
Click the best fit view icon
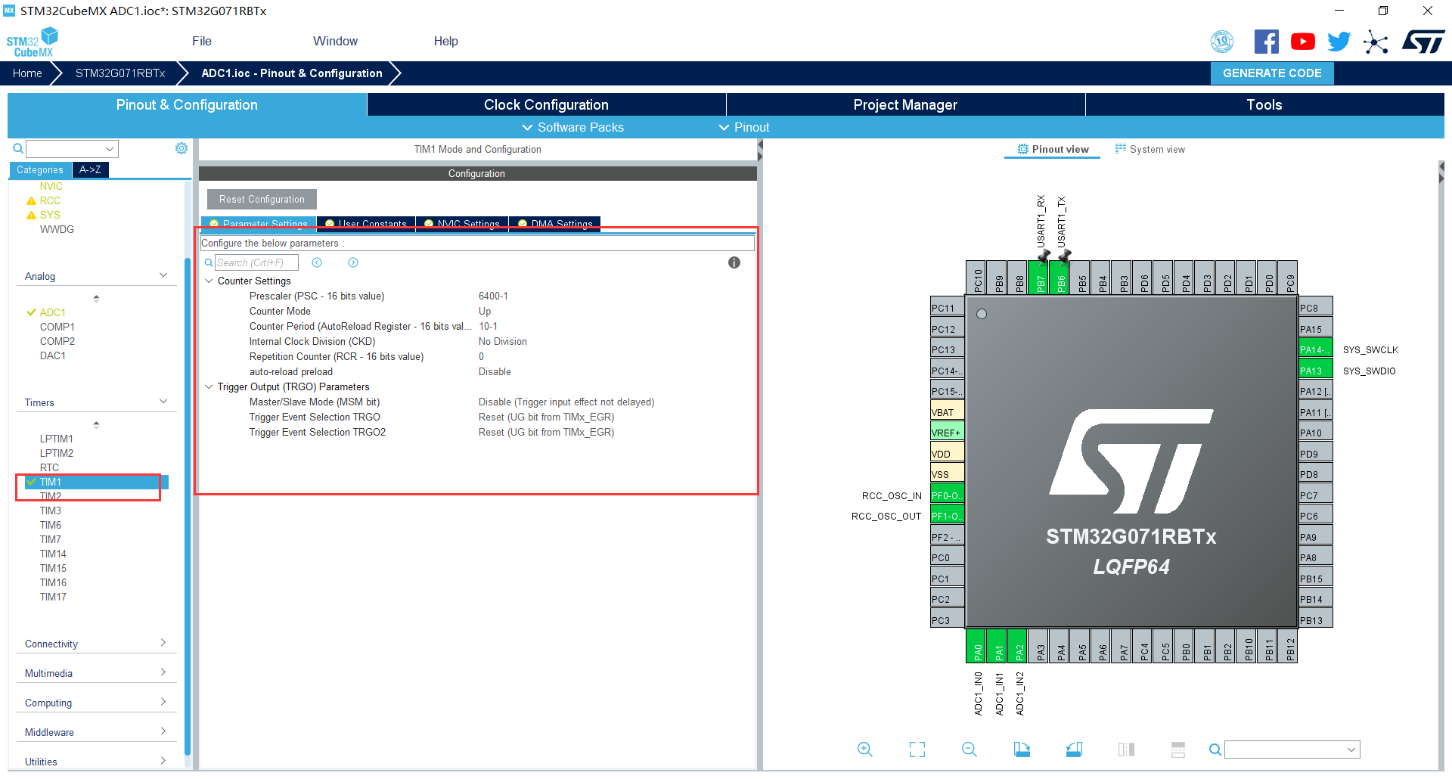tap(917, 750)
